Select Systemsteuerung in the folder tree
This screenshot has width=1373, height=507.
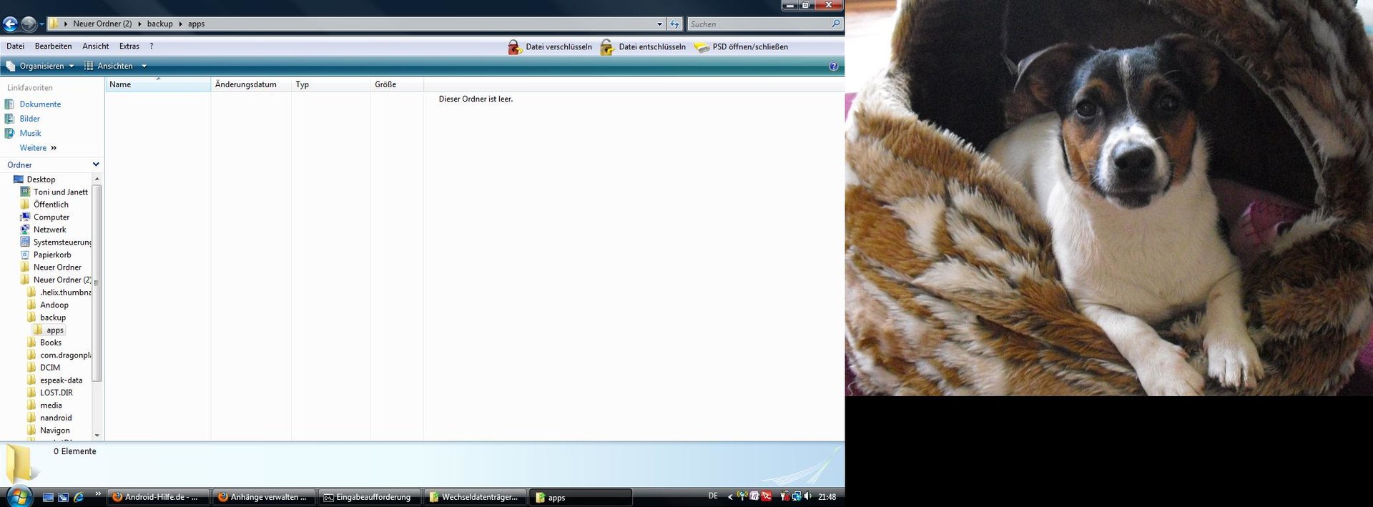pos(62,242)
